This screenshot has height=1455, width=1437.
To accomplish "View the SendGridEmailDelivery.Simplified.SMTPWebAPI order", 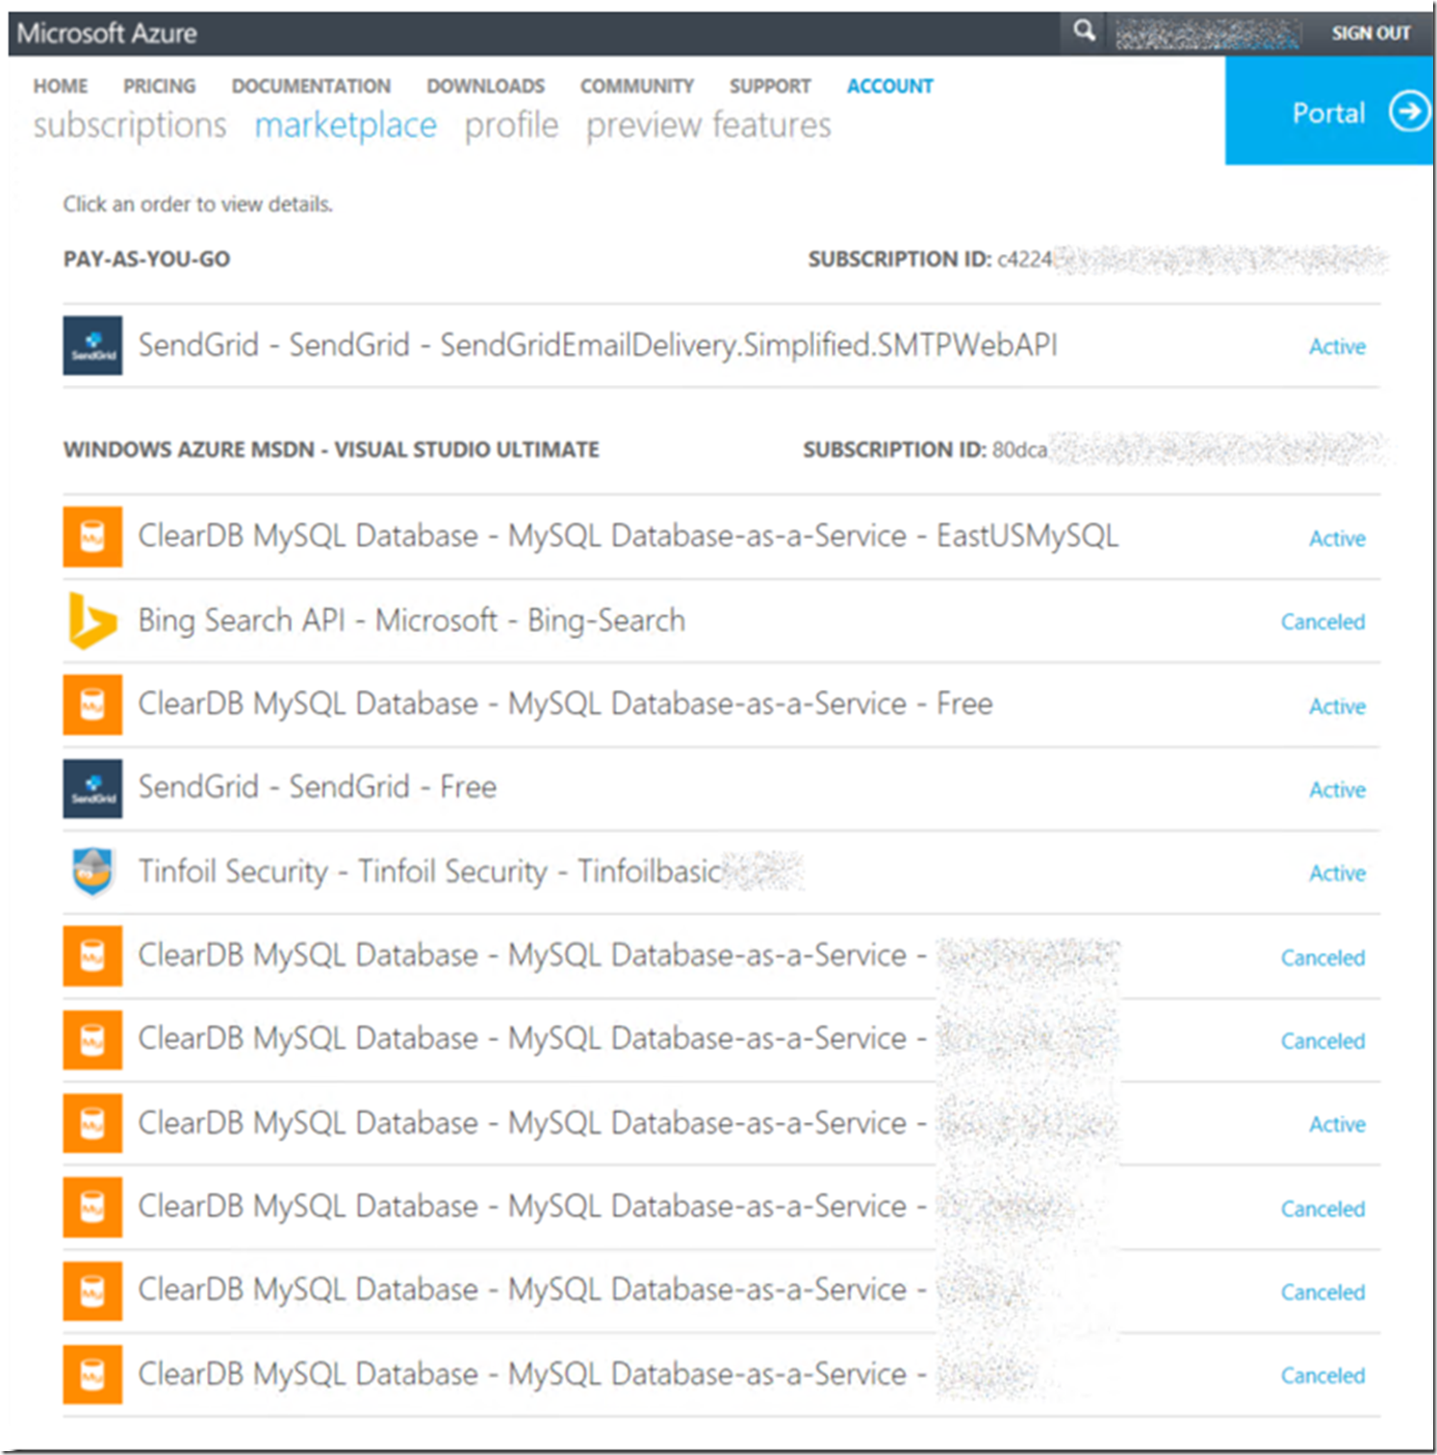I will pos(597,345).
